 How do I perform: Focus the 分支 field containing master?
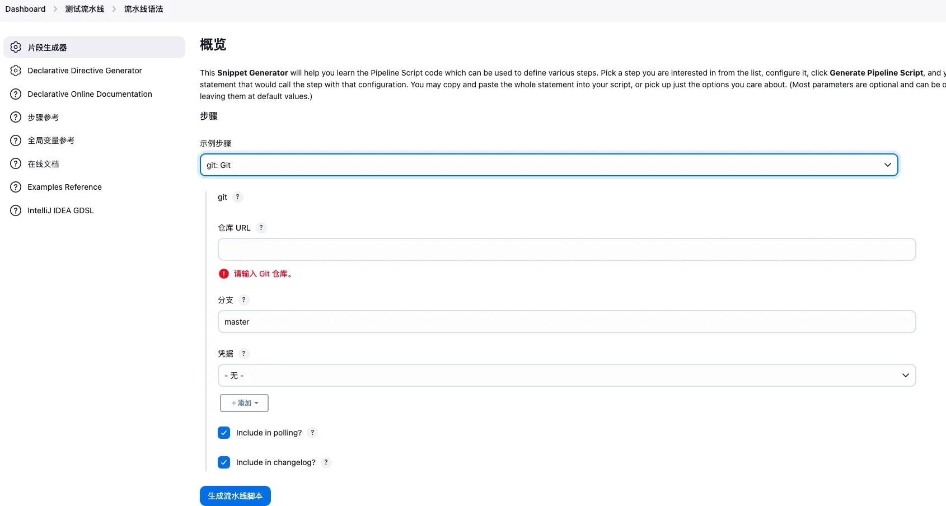[566, 322]
